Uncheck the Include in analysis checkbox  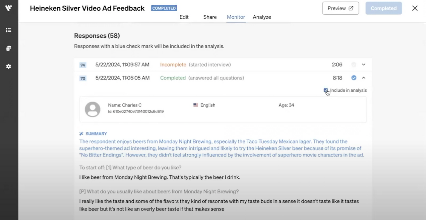326,90
